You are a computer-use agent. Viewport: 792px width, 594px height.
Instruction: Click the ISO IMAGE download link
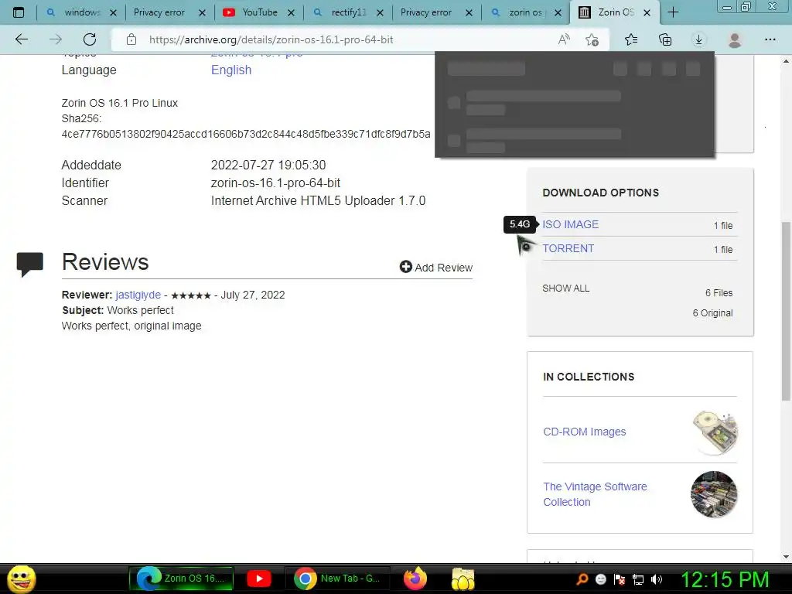tap(570, 224)
